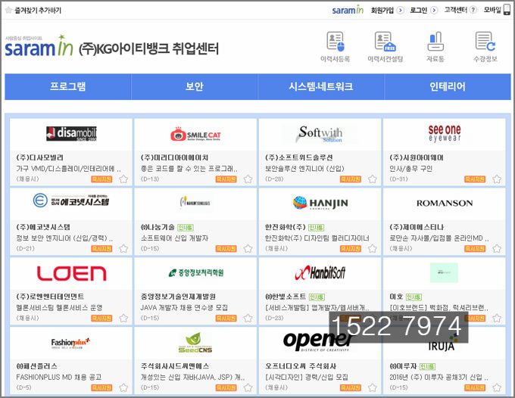Bookmark the (주)시원아이웨어 posting star
The height and width of the screenshot is (398, 515).
[497, 179]
